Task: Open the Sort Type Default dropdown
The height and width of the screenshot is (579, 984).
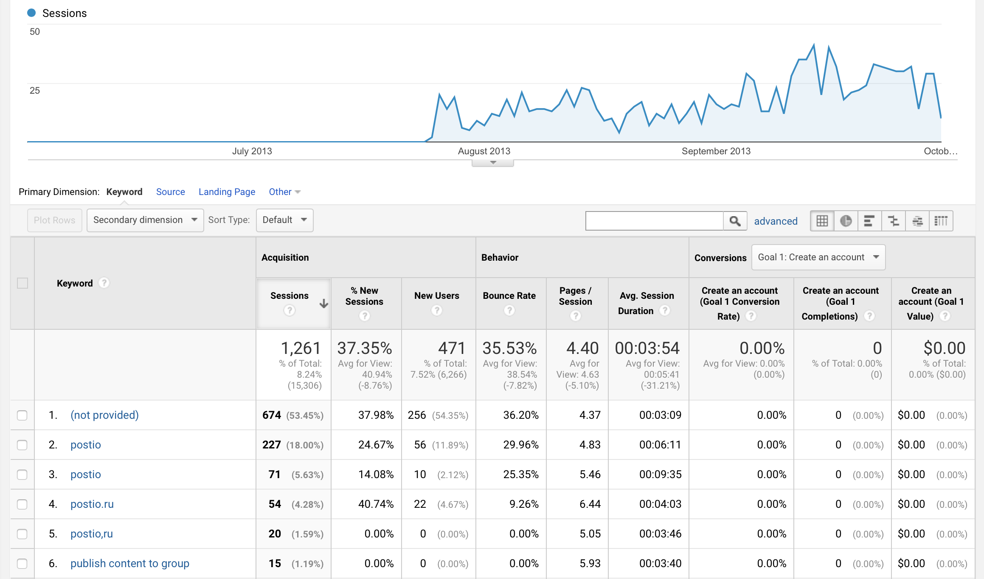Action: coord(284,220)
